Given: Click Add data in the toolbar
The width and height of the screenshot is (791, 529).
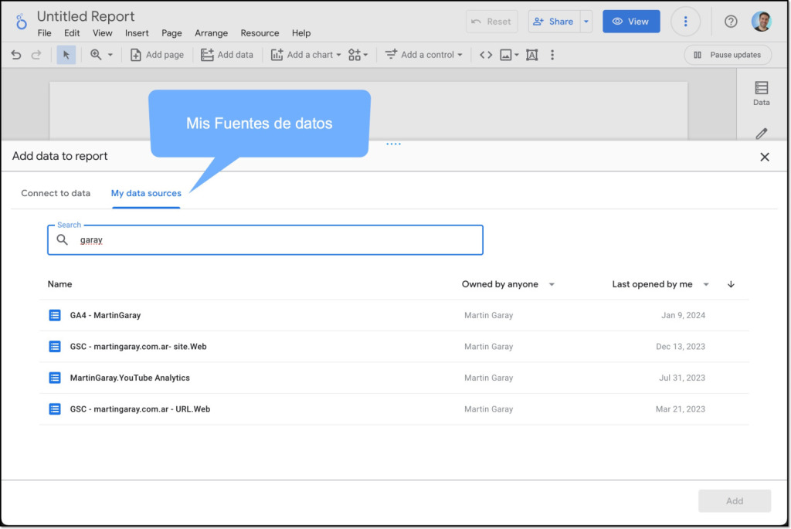Looking at the screenshot, I should pos(227,55).
